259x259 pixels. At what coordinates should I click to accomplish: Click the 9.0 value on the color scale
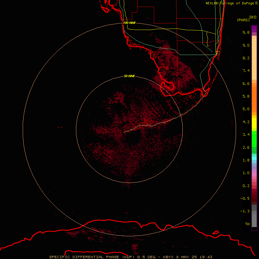click(246, 45)
